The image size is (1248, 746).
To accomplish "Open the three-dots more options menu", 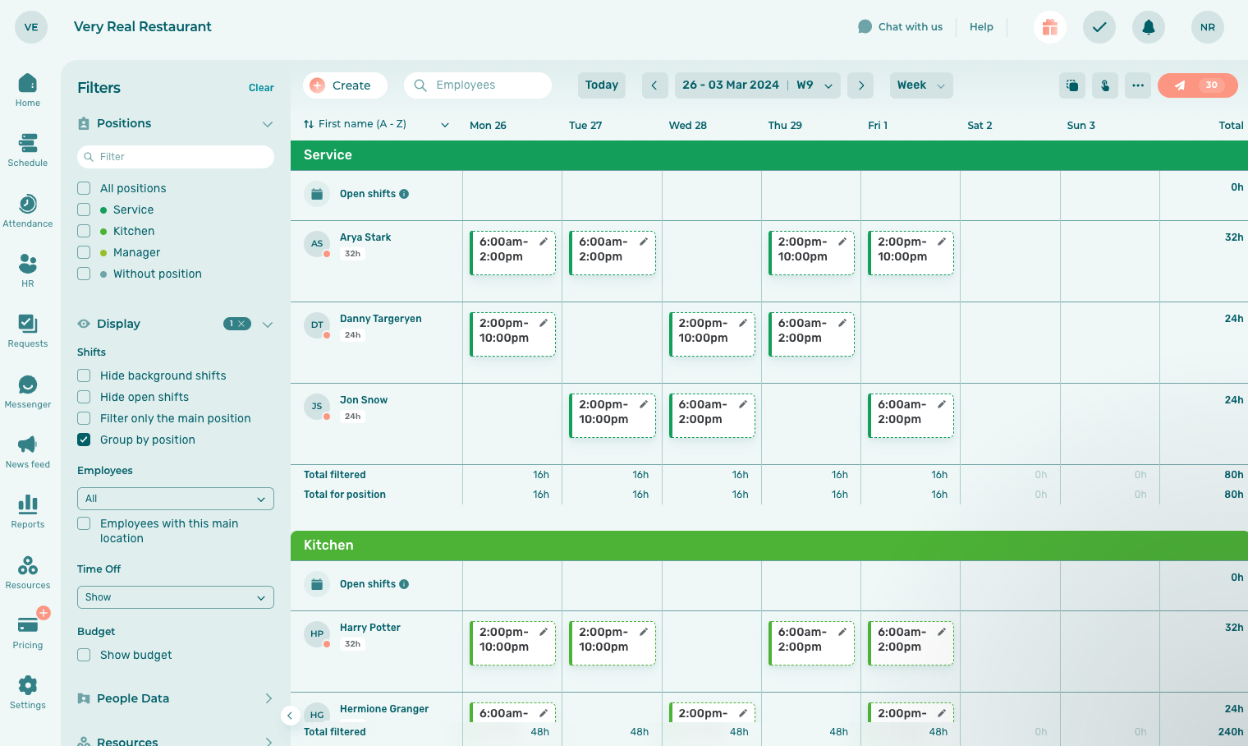I will pyautogui.click(x=1137, y=85).
